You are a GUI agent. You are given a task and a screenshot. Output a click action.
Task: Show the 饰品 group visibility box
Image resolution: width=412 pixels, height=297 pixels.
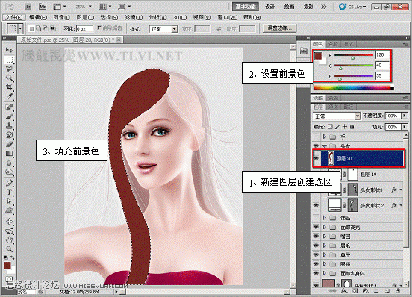(x=316, y=218)
